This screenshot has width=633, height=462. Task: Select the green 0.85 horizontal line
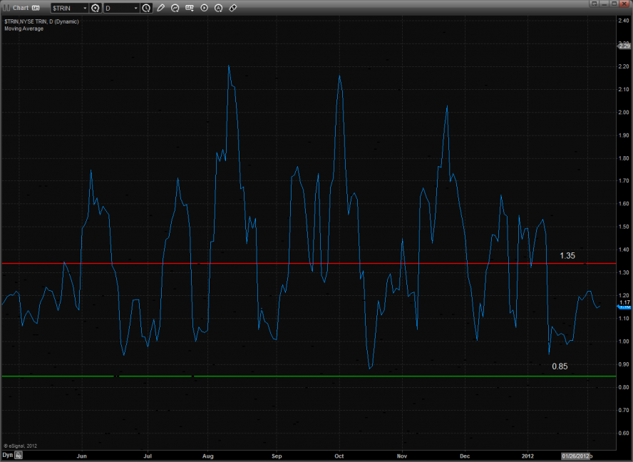309,376
